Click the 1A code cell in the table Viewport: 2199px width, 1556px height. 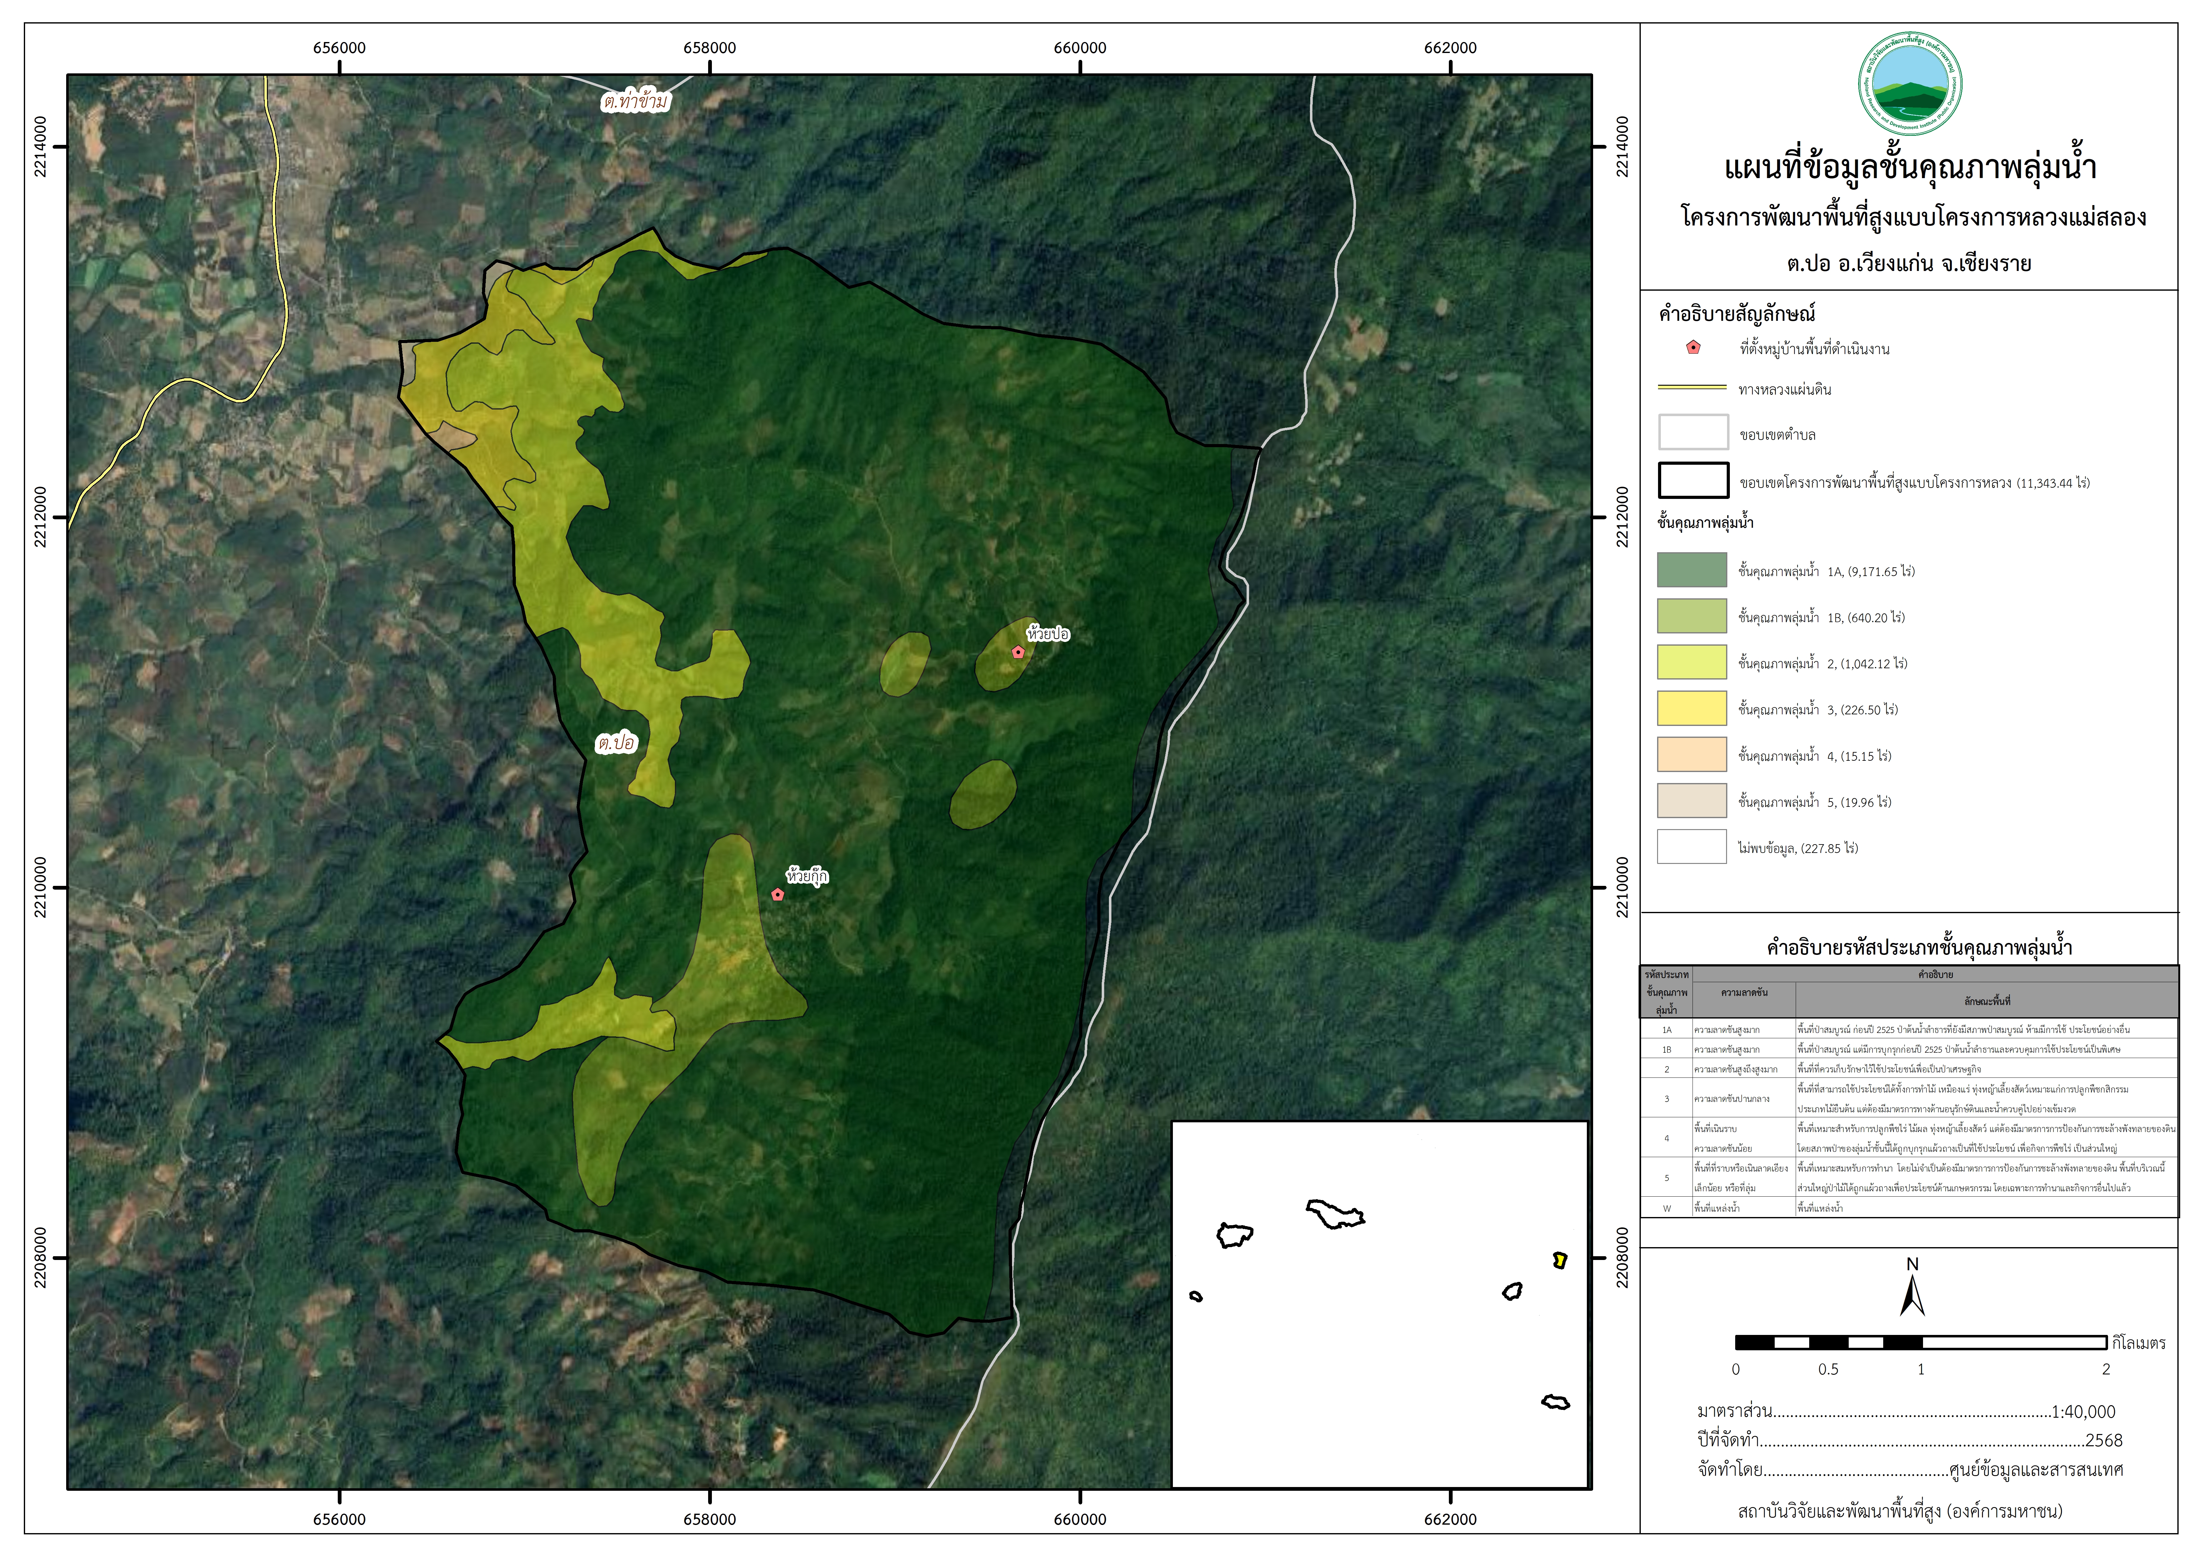click(x=1666, y=1029)
